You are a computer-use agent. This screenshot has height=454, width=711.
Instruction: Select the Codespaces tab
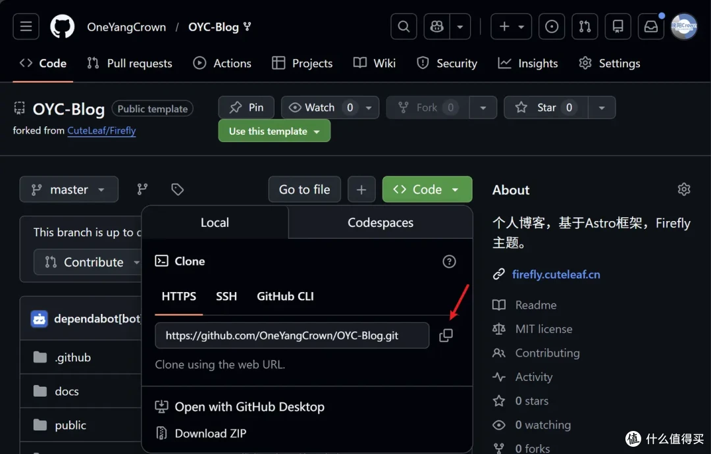[381, 222]
